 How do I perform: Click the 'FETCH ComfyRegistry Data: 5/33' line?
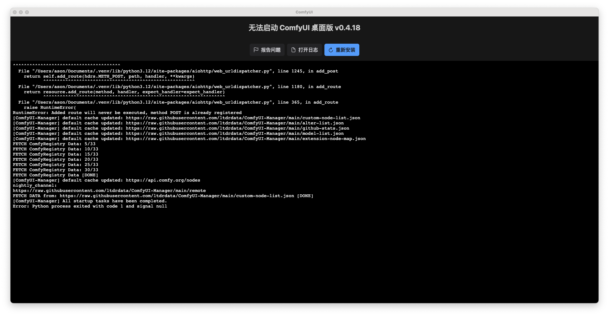point(54,144)
